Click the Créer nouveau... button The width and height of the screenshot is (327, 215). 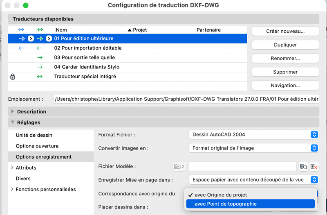coord(285,32)
